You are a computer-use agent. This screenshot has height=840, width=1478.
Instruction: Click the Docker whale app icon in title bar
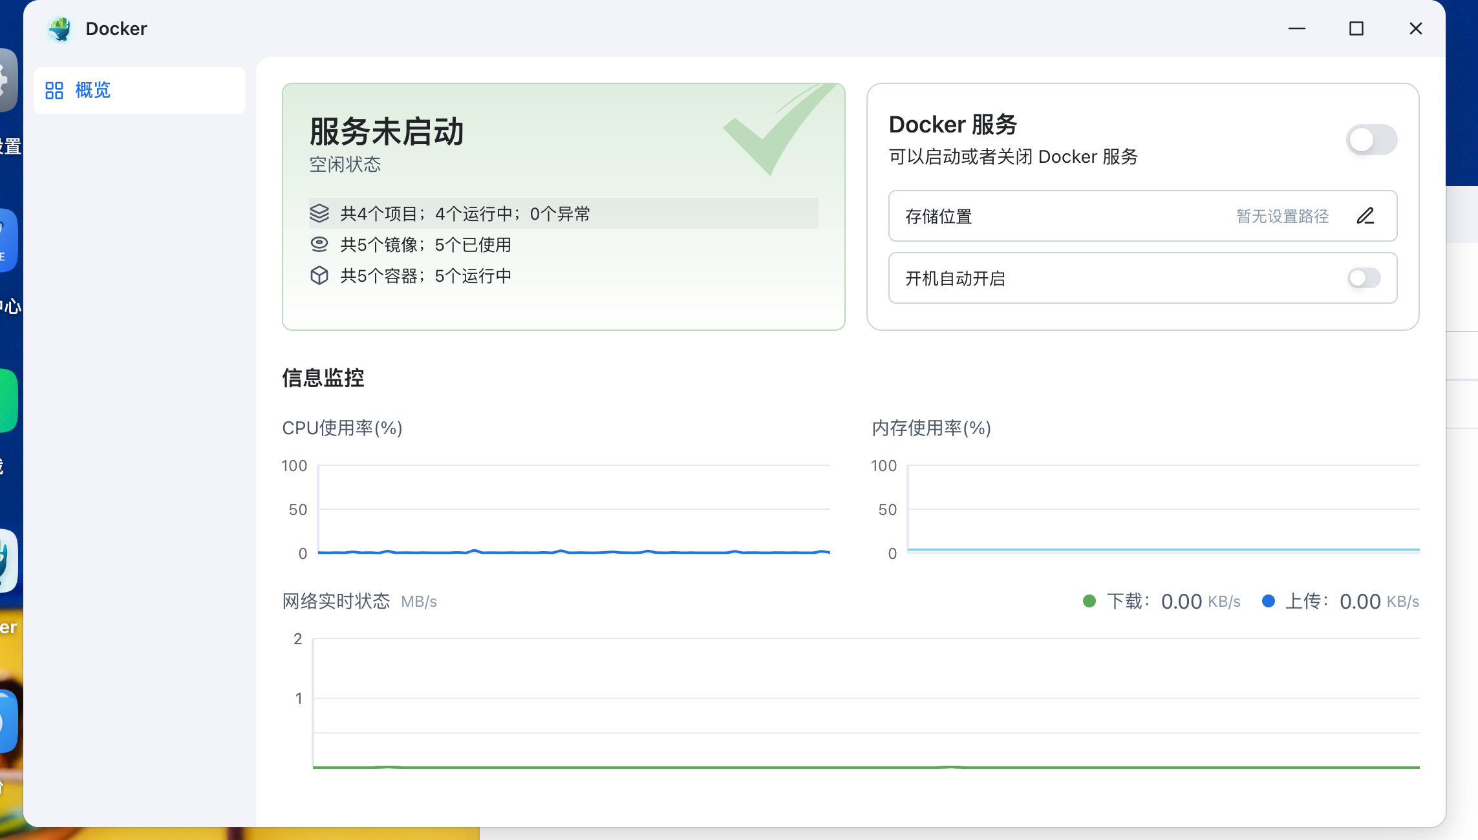pos(60,28)
